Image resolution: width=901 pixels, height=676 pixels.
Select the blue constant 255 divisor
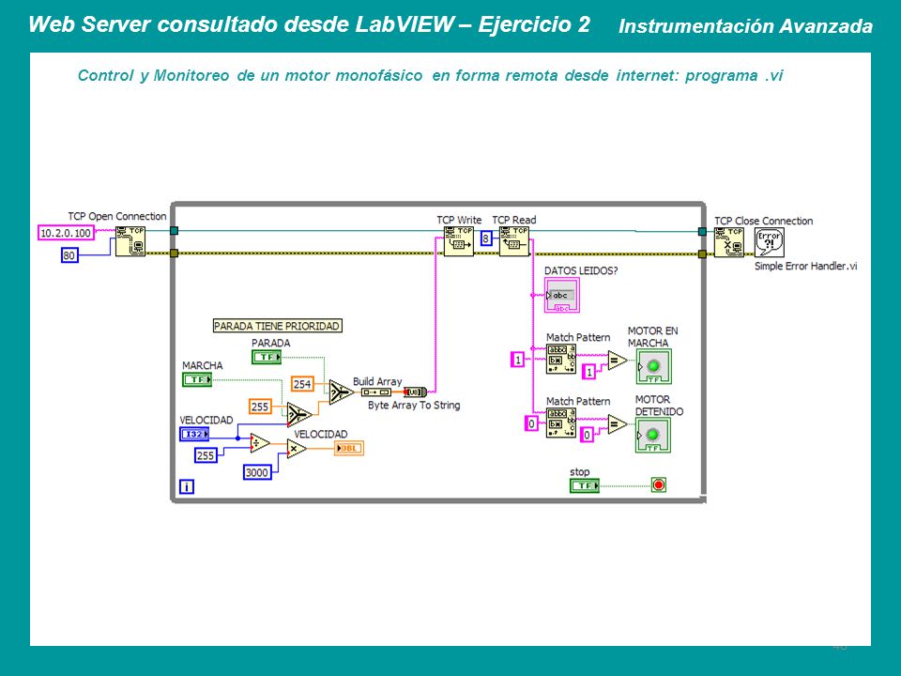click(x=206, y=455)
